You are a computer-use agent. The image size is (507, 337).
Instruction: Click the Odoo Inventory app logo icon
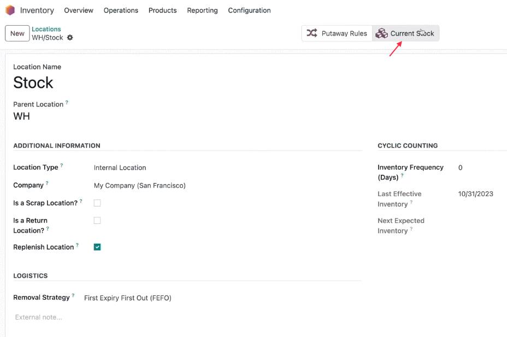pos(10,10)
